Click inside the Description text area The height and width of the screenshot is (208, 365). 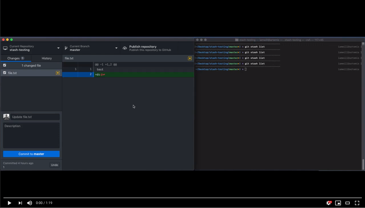tap(31, 135)
